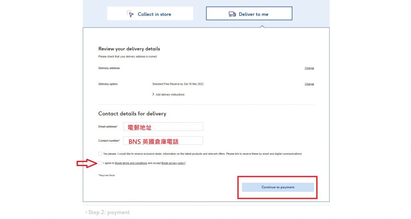Change the delivery address

click(309, 68)
